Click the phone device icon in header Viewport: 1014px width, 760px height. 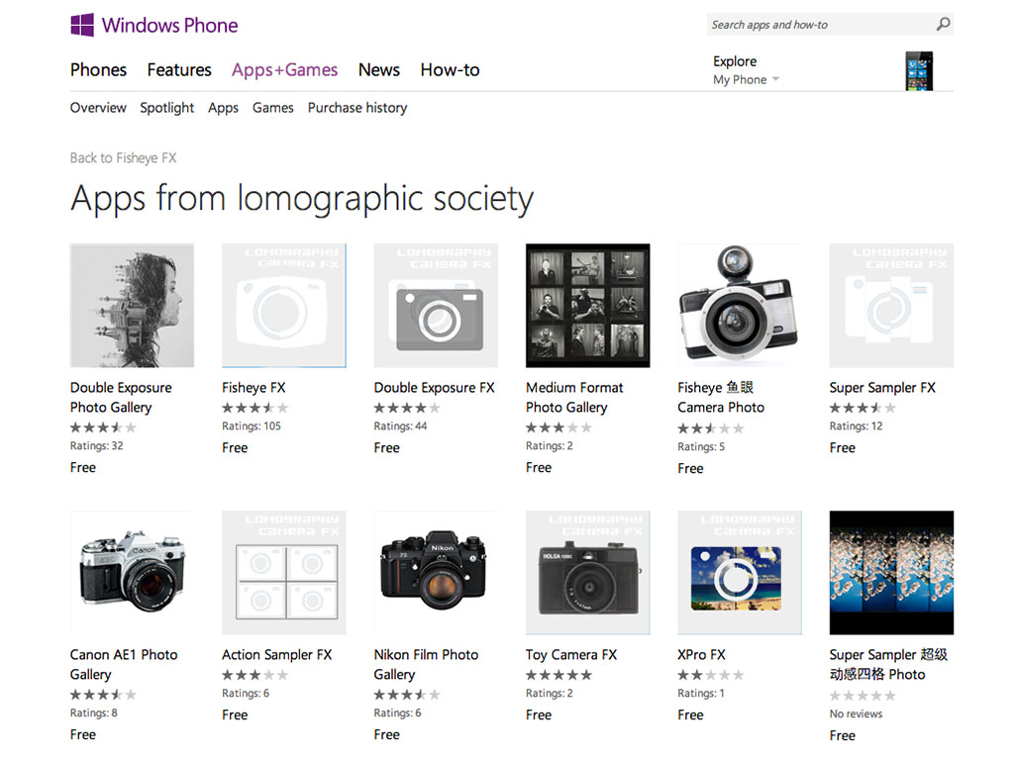coord(919,70)
